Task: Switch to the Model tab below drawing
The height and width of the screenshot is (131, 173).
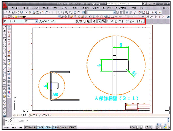Action: (25, 115)
